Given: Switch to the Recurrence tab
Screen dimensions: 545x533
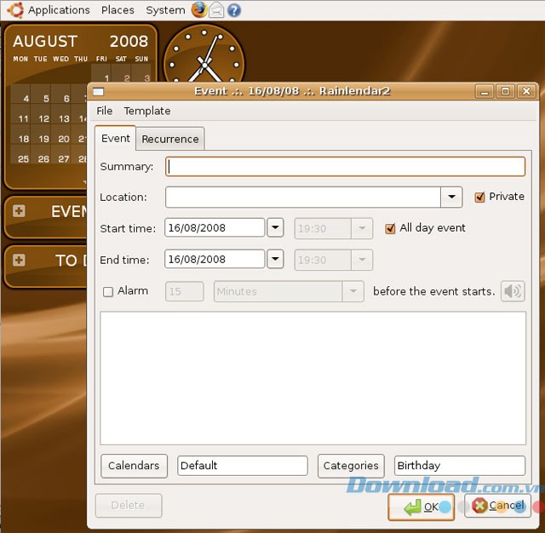Looking at the screenshot, I should tap(170, 139).
